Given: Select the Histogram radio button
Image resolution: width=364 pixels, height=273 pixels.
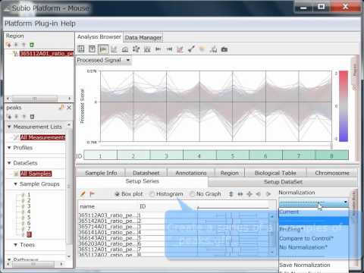Looking at the screenshot, I should click(x=152, y=194).
